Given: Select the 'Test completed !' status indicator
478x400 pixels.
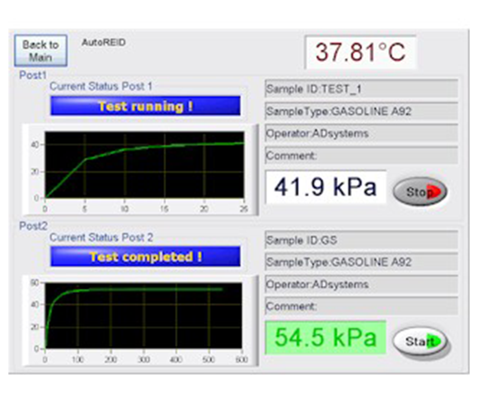Looking at the screenshot, I should coord(145,257).
